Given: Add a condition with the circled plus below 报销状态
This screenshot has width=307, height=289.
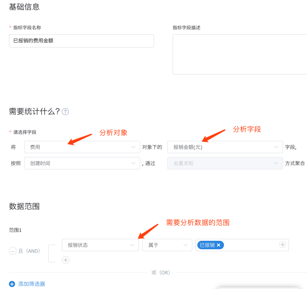Looking at the screenshot, I should (x=66, y=260).
